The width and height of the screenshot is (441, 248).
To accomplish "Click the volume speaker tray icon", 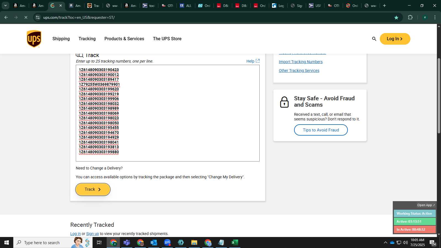I will pyautogui.click(x=405, y=242).
